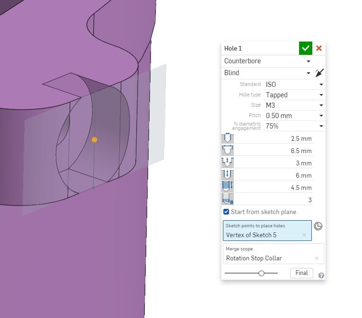
Task: Select the Merge scope selection box
Action: pos(274,254)
